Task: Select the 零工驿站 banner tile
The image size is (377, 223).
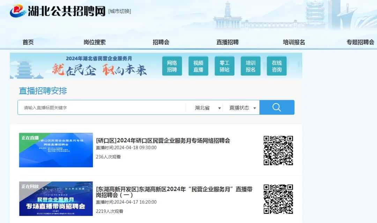Action: pyautogui.click(x=224, y=66)
